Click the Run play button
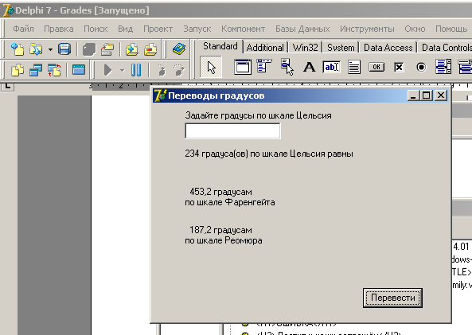 (x=107, y=70)
